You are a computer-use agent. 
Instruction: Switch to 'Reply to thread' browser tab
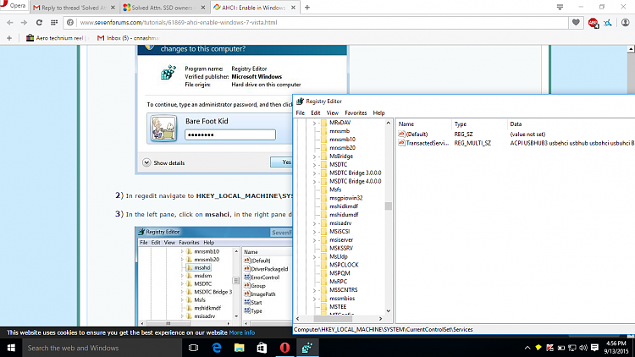[x=75, y=8]
